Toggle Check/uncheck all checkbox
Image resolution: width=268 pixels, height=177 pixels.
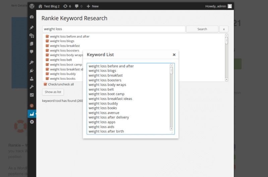(46, 84)
